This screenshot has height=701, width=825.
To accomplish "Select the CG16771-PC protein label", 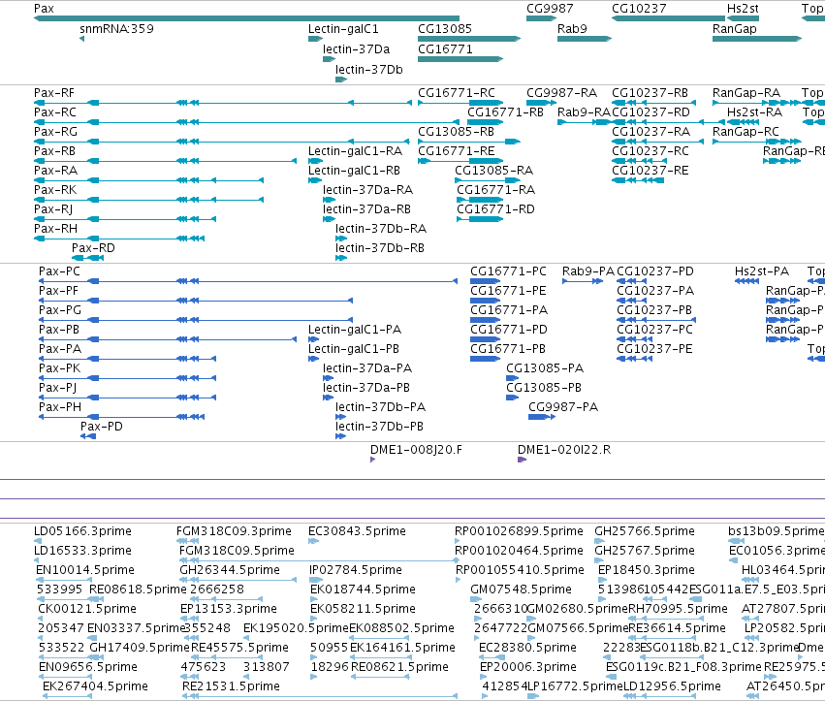I will click(x=508, y=271).
